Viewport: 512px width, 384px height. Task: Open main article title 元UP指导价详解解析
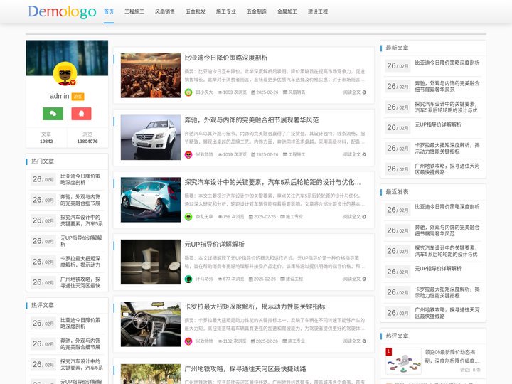[x=214, y=245]
